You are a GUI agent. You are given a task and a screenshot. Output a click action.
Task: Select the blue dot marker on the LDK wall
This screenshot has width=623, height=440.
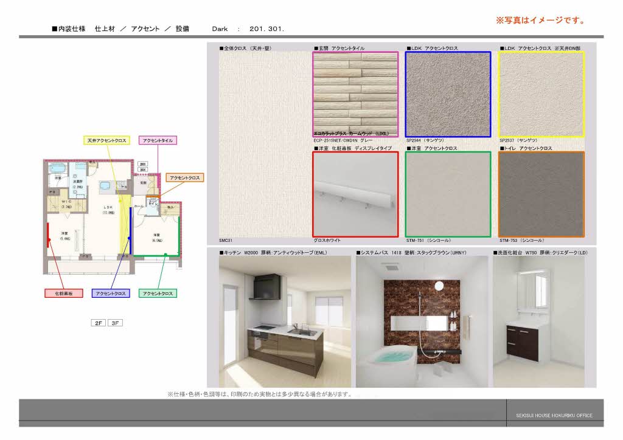(129, 239)
